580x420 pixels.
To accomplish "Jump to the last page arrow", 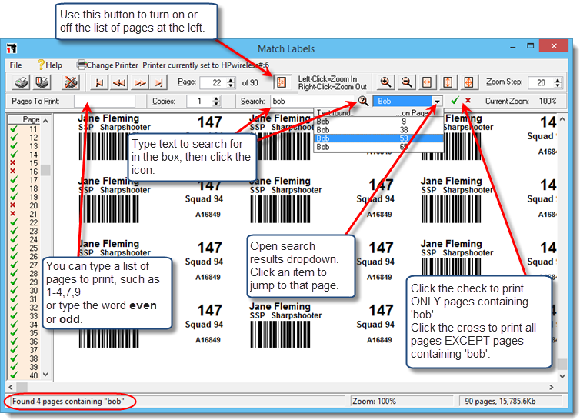I will pos(159,82).
